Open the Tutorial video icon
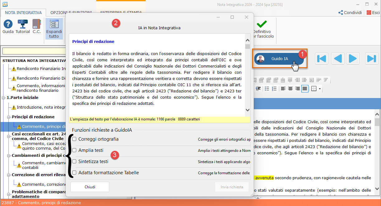 click(x=23, y=26)
